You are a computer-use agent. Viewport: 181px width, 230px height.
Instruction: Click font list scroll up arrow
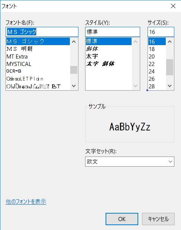tap(74, 42)
